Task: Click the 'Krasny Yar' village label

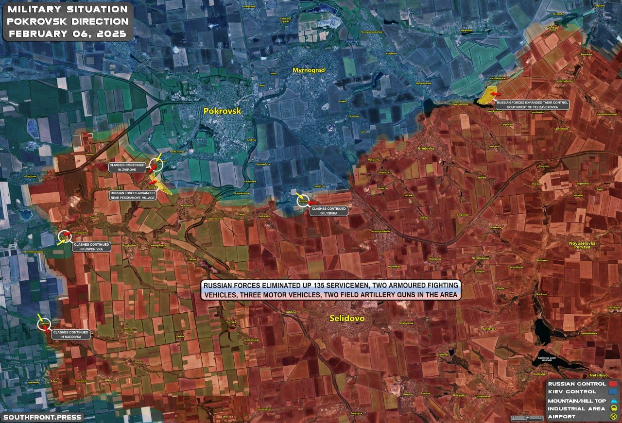Action: point(384,173)
